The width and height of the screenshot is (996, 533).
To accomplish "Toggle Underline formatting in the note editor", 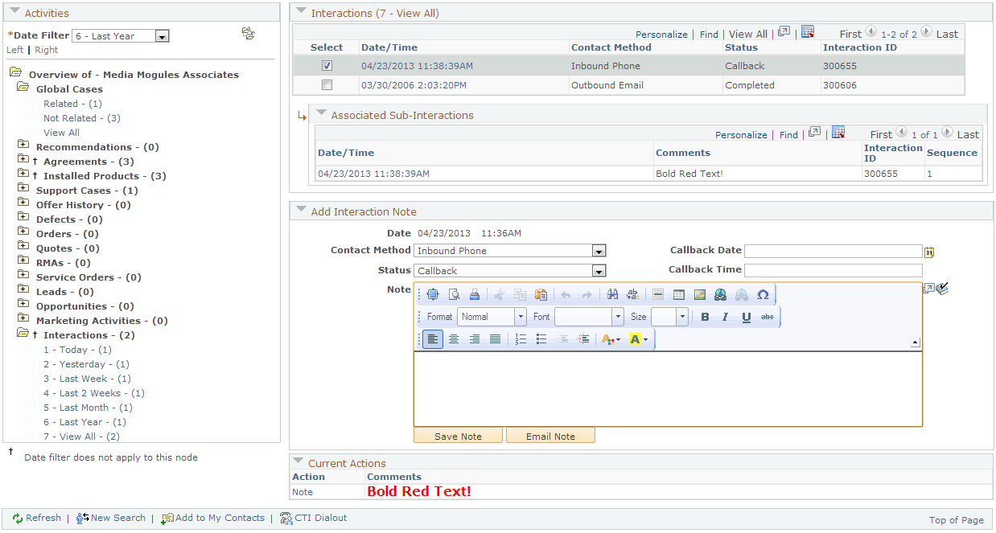I will pyautogui.click(x=747, y=317).
